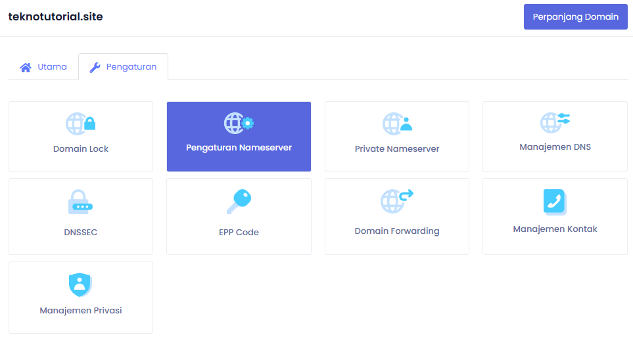The height and width of the screenshot is (341, 633).
Task: Open the Manajemen Kontak label
Action: (555, 229)
